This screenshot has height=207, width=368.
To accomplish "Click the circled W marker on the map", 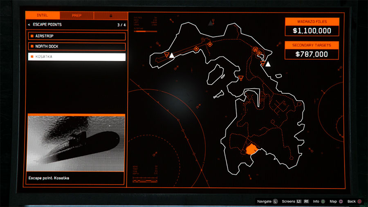I will click(256, 50).
